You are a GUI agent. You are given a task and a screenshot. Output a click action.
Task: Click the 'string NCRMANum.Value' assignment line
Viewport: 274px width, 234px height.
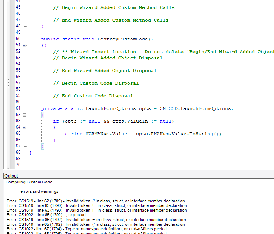click(x=143, y=134)
